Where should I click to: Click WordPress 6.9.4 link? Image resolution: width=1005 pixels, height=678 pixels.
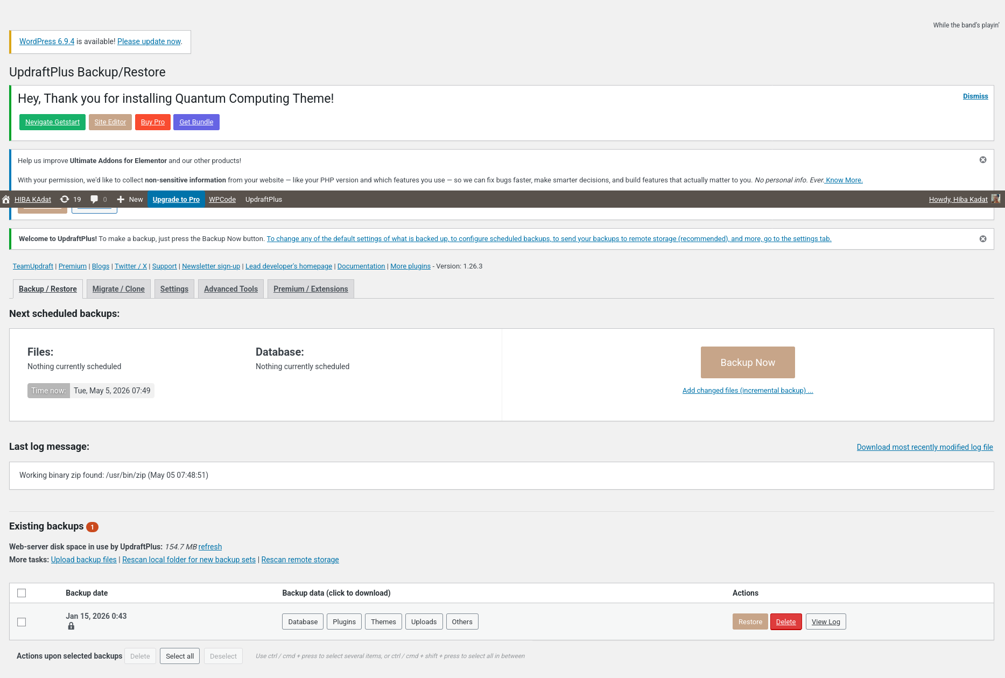click(47, 41)
